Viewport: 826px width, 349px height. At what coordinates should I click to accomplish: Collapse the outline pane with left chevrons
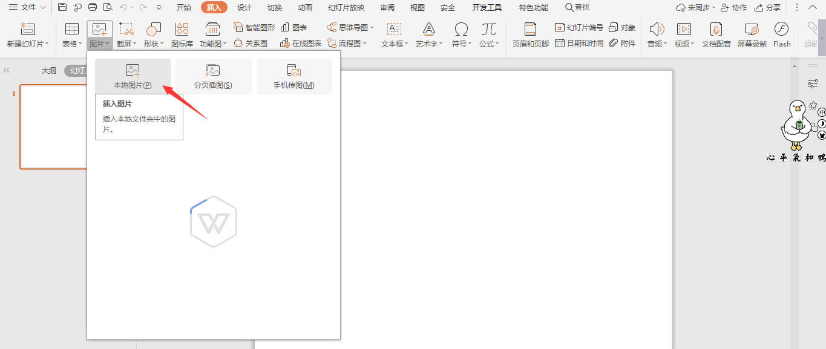[x=7, y=70]
